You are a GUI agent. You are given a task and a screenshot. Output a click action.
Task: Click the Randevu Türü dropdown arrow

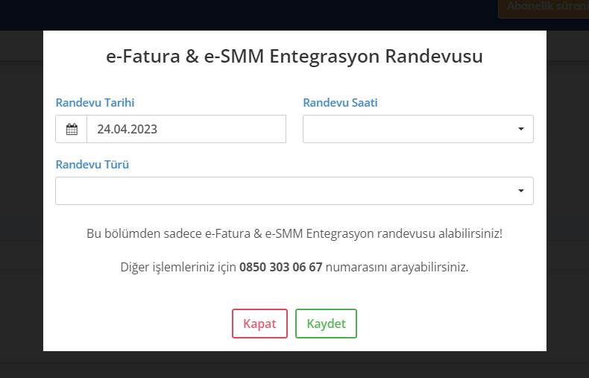click(521, 191)
